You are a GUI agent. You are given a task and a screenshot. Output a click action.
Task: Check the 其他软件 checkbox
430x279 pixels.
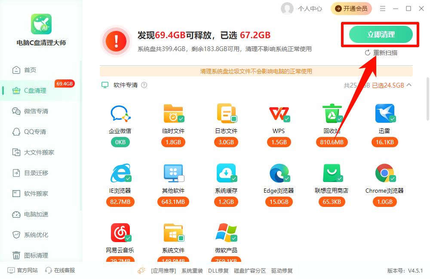point(181,179)
